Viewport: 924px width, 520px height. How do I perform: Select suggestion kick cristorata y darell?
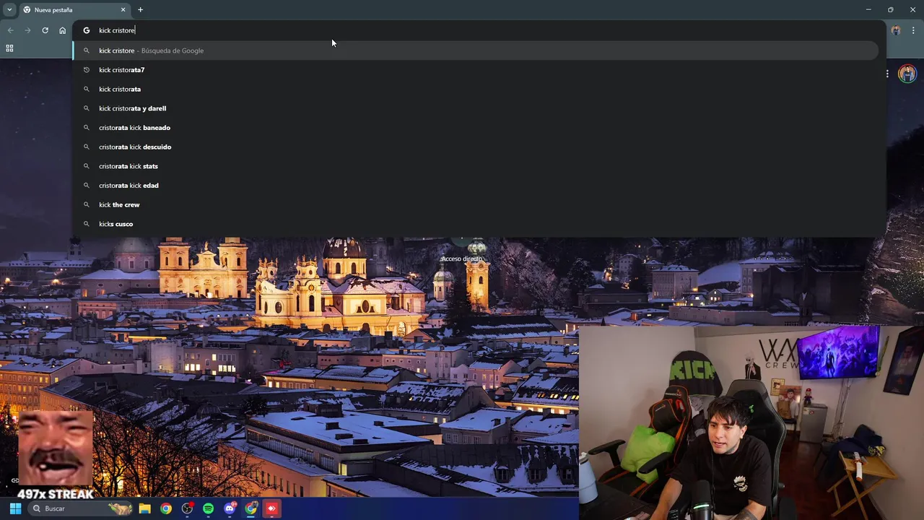[x=476, y=108]
